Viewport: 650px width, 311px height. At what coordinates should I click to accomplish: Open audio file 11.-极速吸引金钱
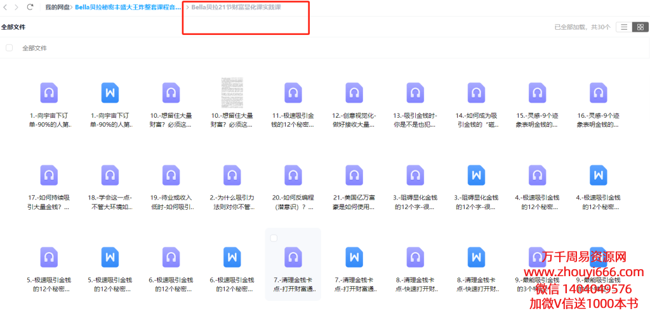293,93
